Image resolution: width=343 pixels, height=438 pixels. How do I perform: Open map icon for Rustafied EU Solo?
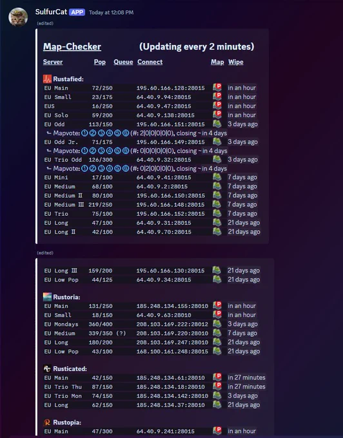[217, 115]
